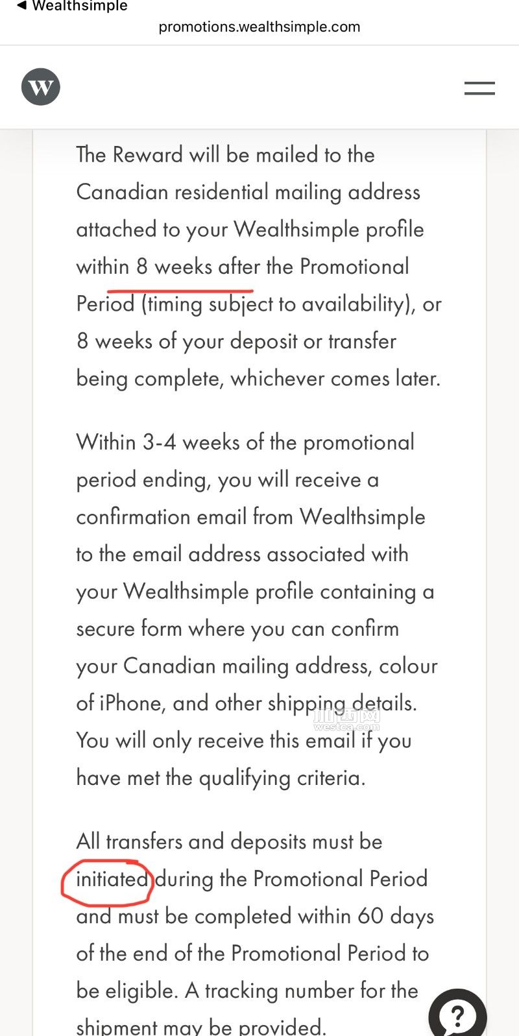Click the red-circled word "initiated"
The height and width of the screenshot is (1036, 519).
[112, 879]
